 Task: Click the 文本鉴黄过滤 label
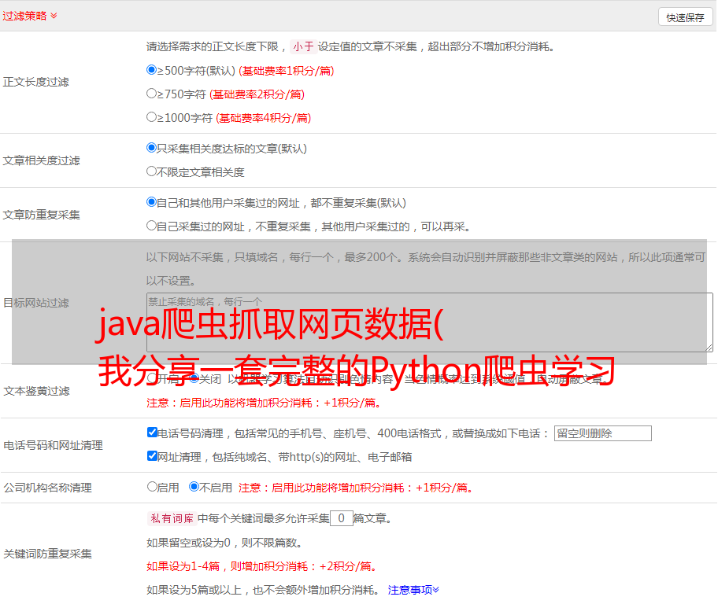pos(36,391)
